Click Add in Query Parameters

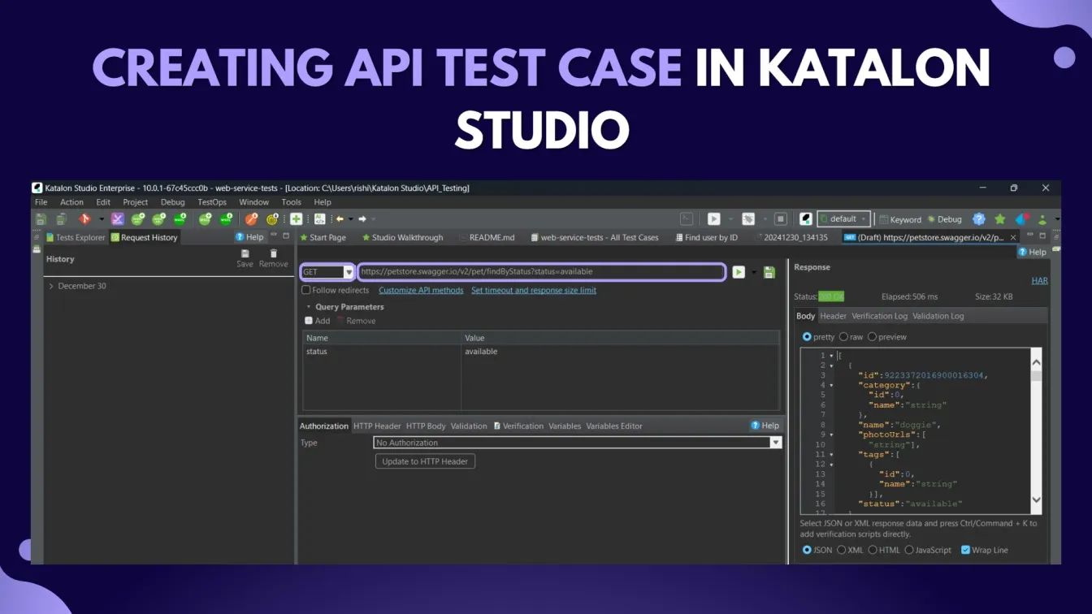318,321
